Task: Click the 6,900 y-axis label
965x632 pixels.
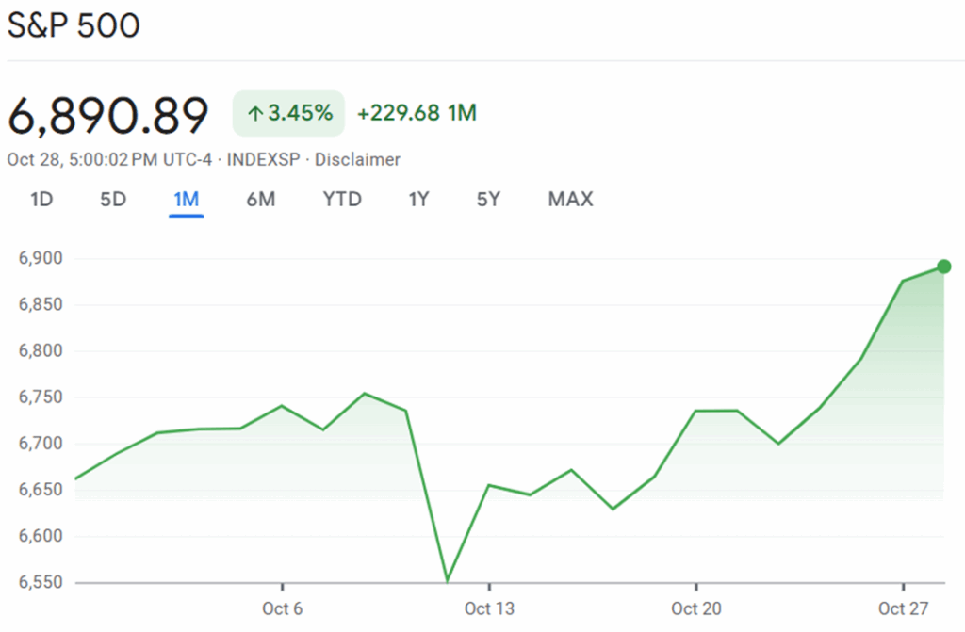Action: [38, 259]
